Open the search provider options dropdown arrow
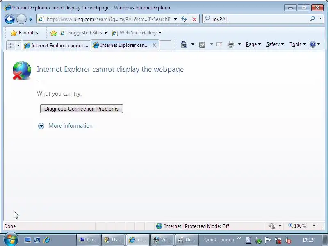 [321, 19]
